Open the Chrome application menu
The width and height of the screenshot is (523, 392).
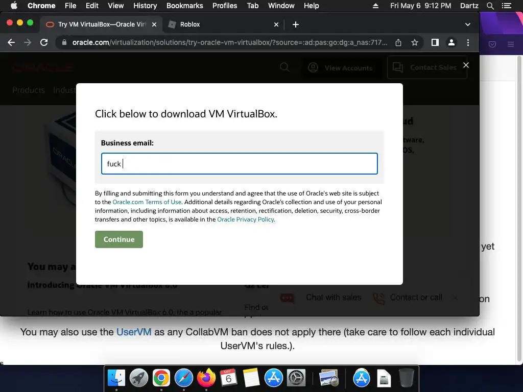coord(41,6)
